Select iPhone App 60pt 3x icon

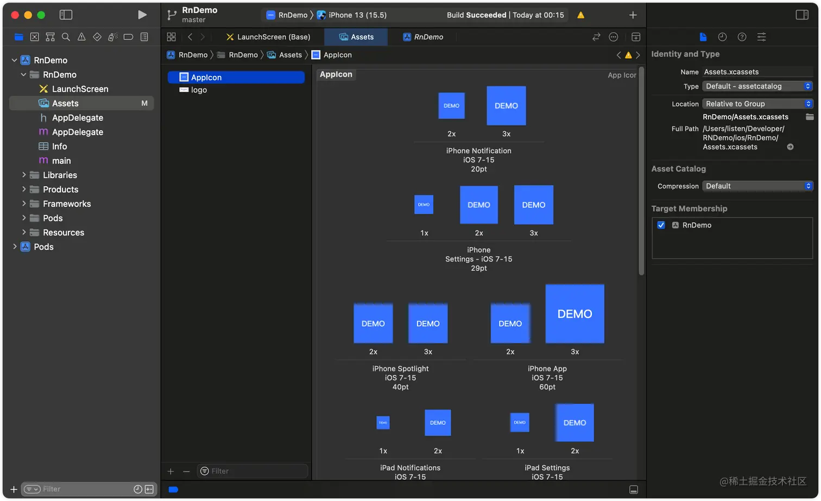pyautogui.click(x=574, y=314)
